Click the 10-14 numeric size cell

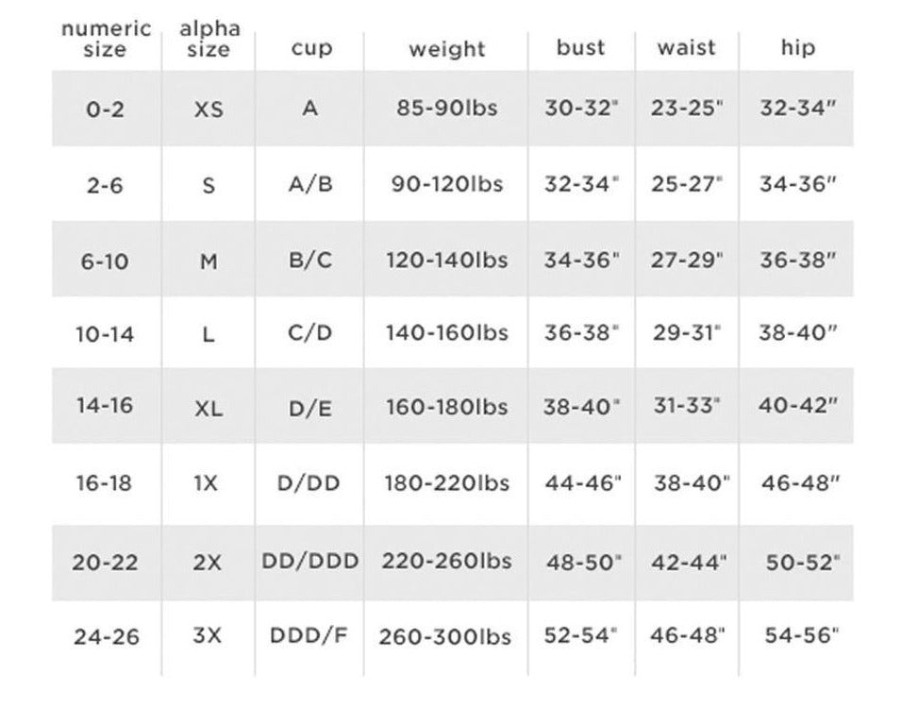pos(105,334)
